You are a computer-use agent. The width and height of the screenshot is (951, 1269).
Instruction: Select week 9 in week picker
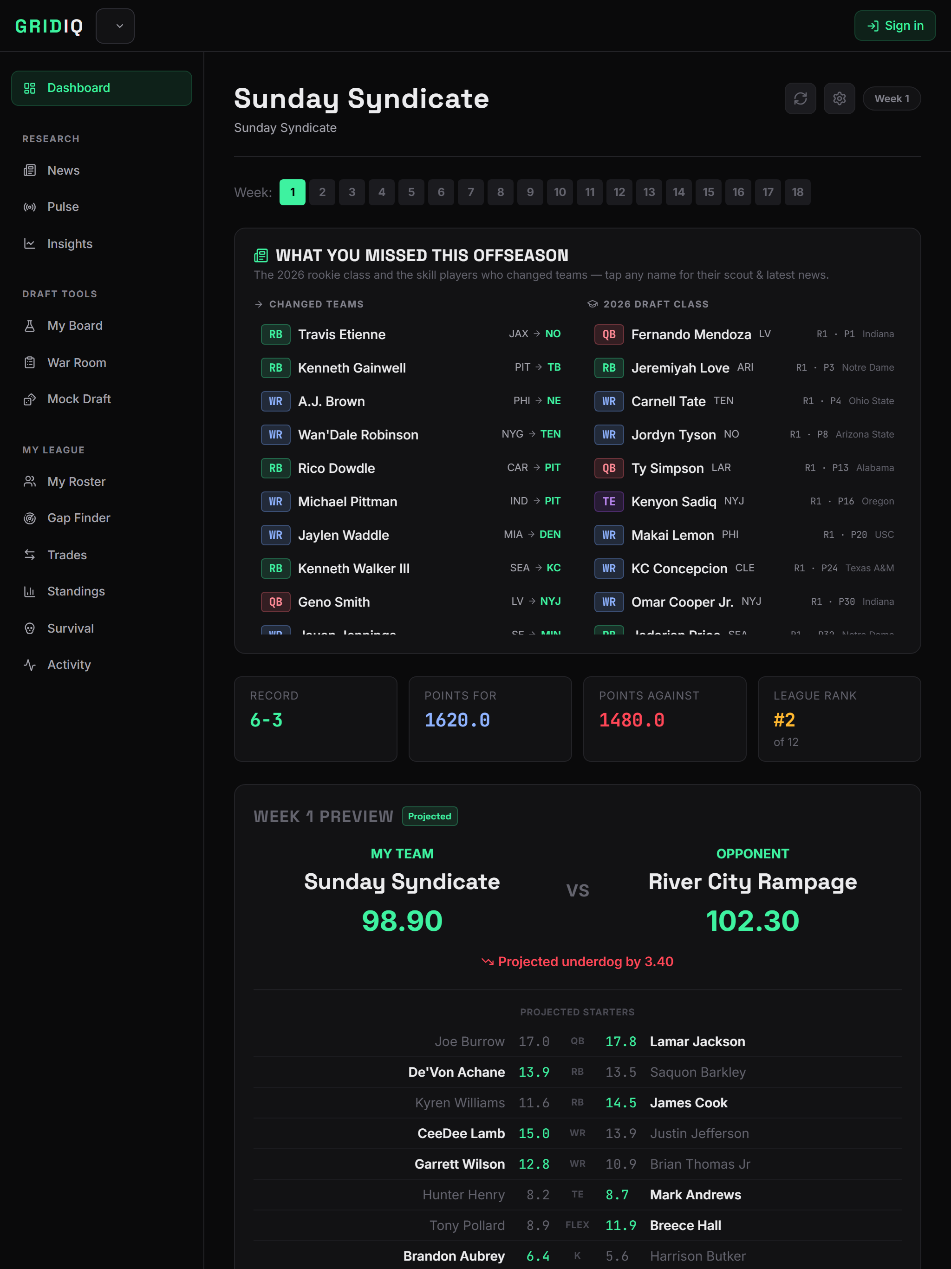click(x=531, y=192)
